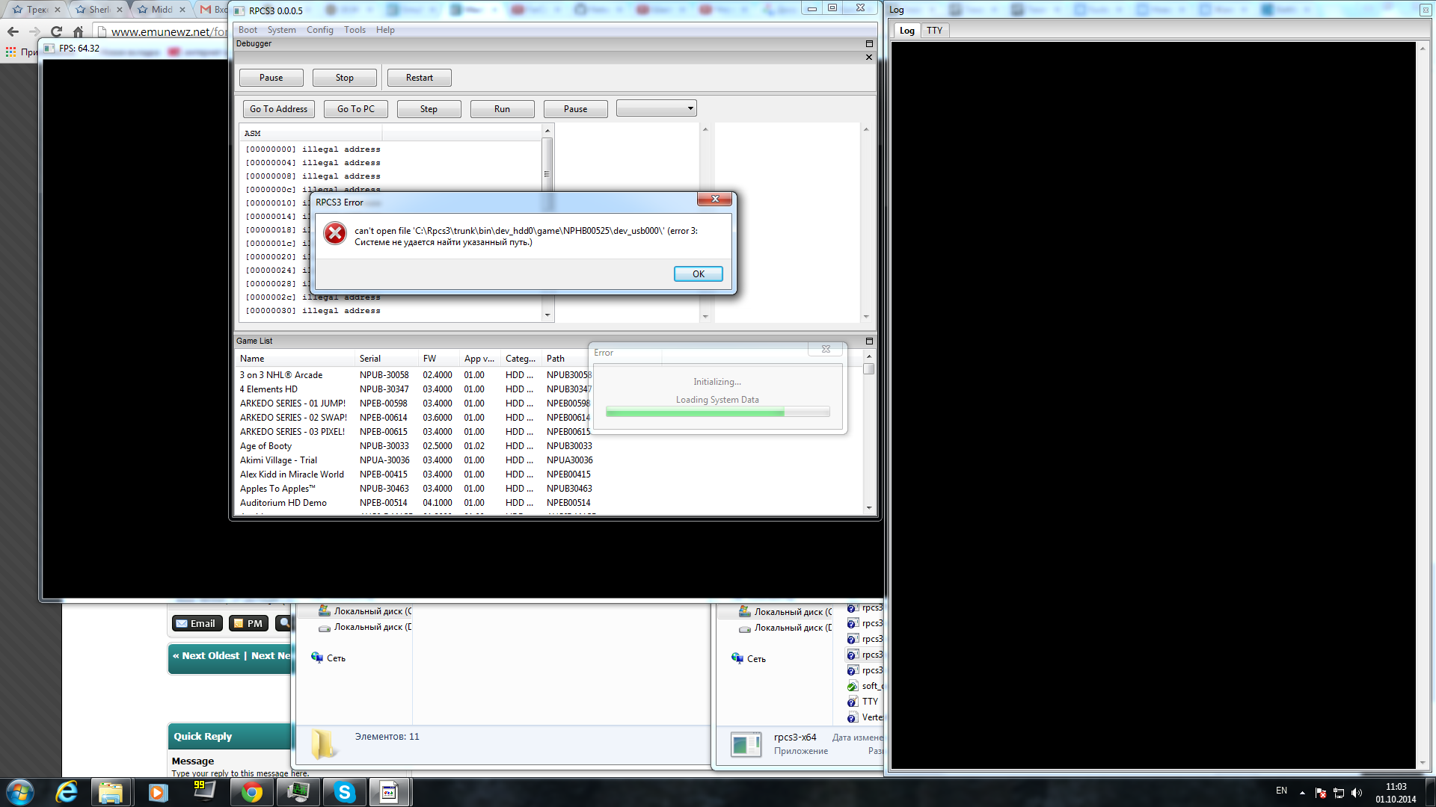Screen dimensions: 1436x807
Task: Open the Fraps taskbar icon
Action: [203, 792]
